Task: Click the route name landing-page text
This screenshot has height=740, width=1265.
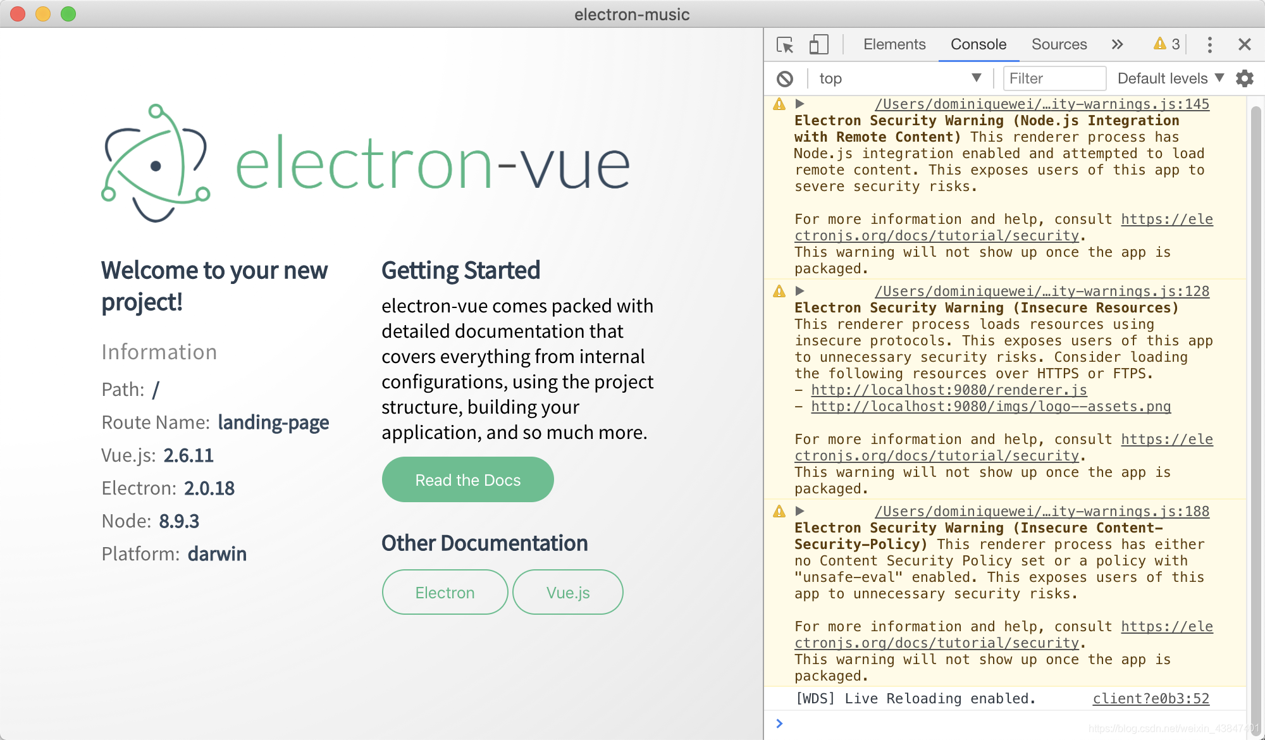Action: [273, 422]
